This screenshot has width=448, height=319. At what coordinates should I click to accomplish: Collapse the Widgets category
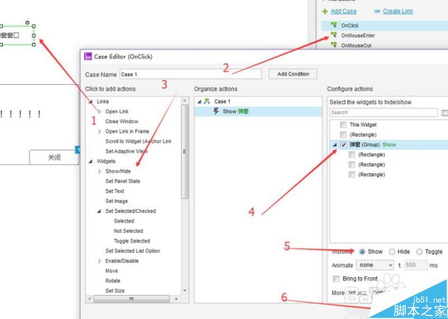coord(91,161)
